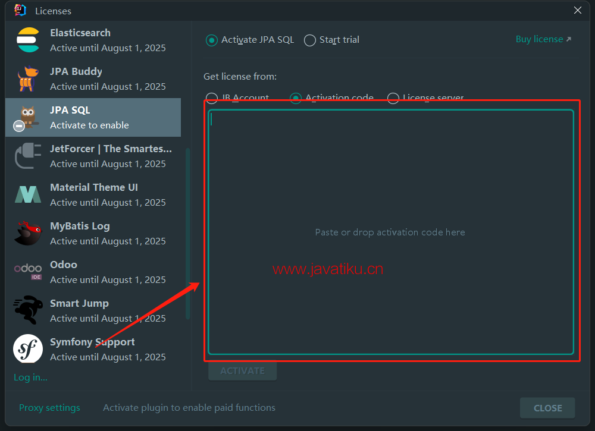Click the Log in... link
595x431 pixels.
tap(30, 377)
